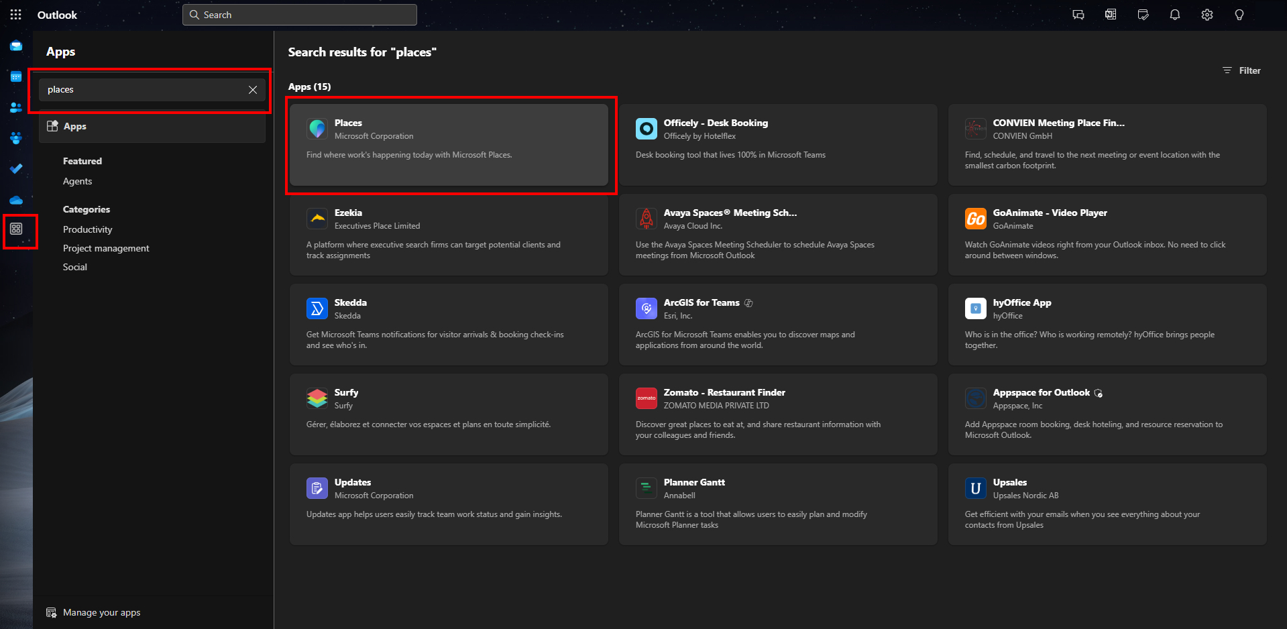Click the Ezekia app icon

[x=317, y=219]
